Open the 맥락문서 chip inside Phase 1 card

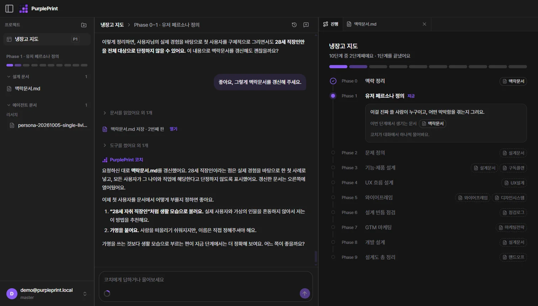433,124
